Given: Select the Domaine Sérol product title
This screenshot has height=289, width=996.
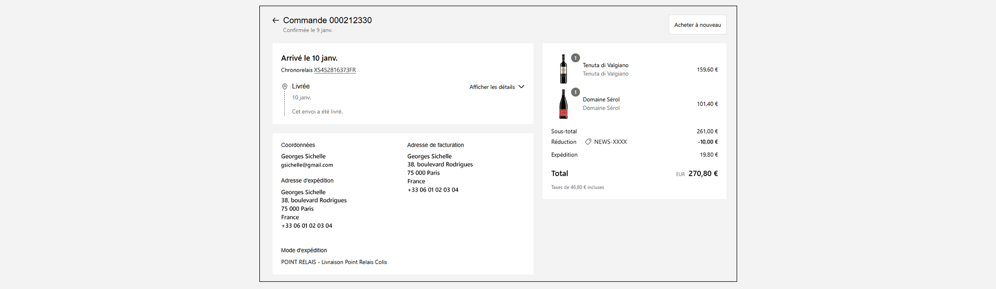Looking at the screenshot, I should [x=601, y=99].
